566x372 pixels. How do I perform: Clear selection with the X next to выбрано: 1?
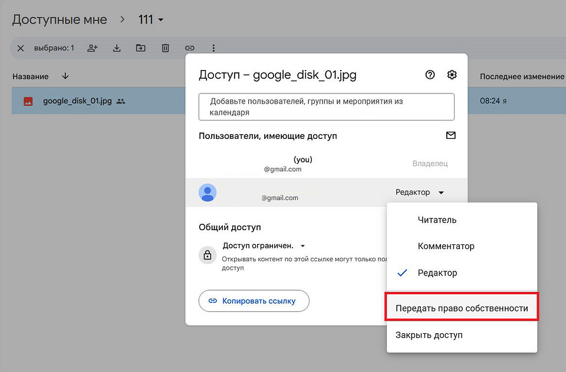20,48
